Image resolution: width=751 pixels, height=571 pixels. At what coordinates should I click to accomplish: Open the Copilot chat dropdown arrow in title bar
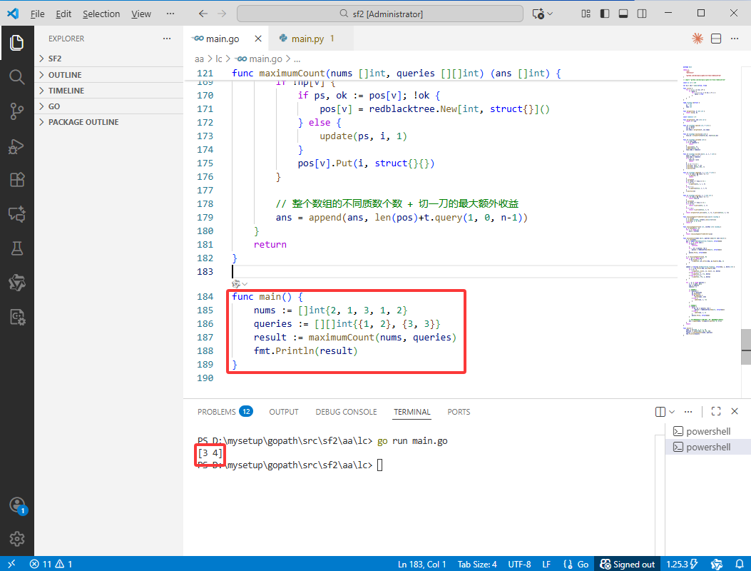click(550, 14)
